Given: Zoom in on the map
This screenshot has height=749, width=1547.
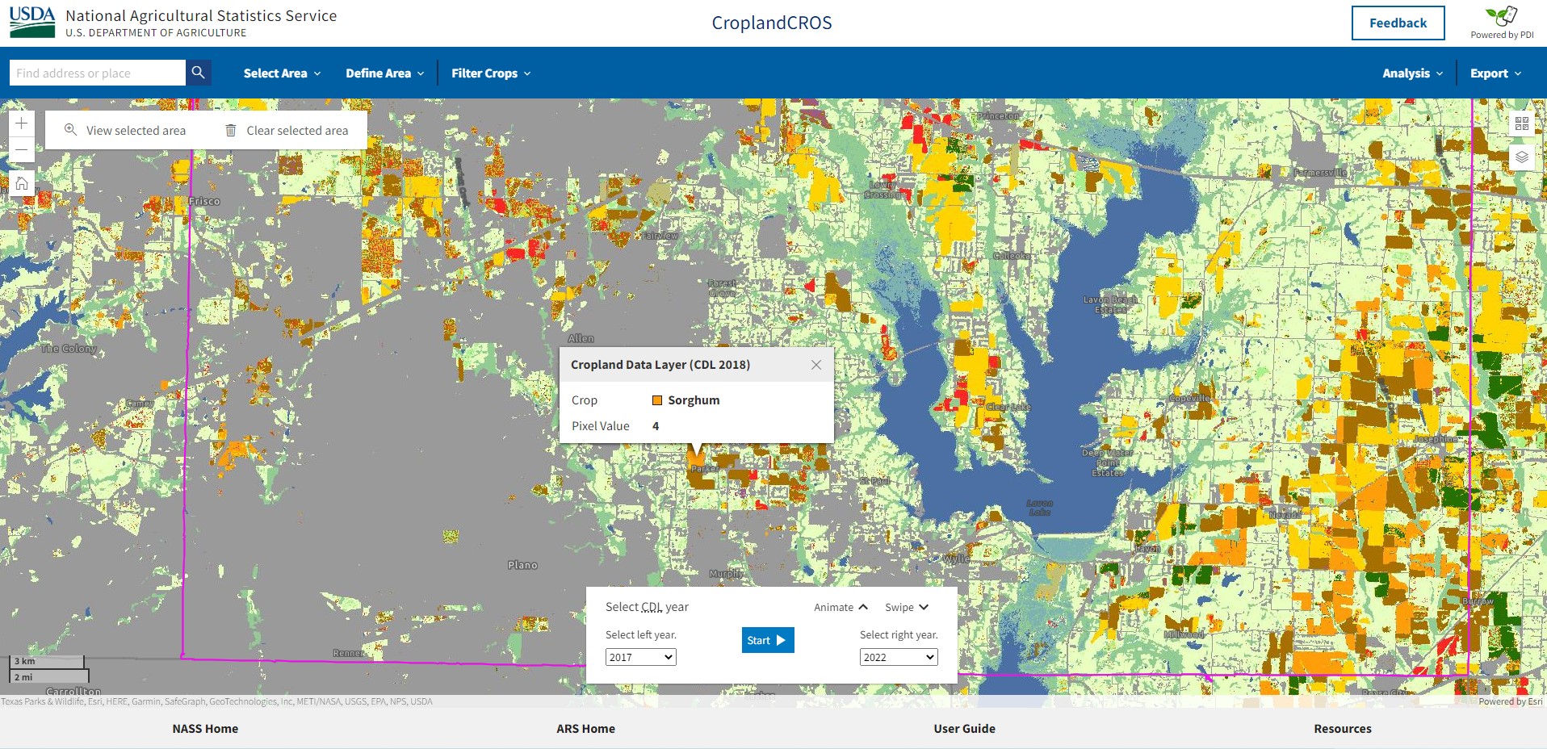Looking at the screenshot, I should click(x=22, y=123).
